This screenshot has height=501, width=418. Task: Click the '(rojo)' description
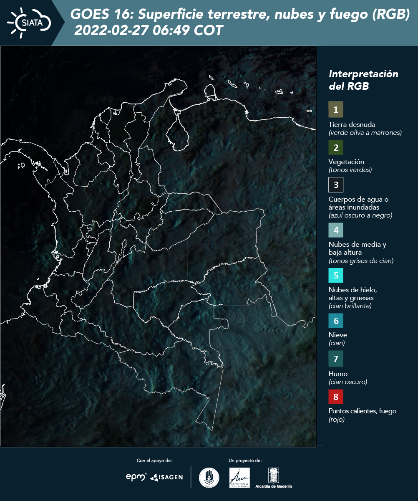(x=337, y=420)
